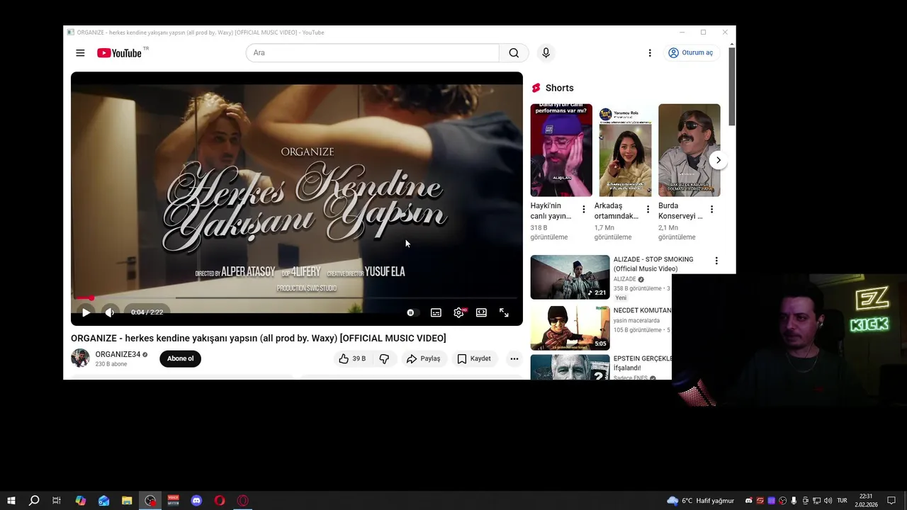
Task: Like the video showing 39 B
Action: [352, 358]
